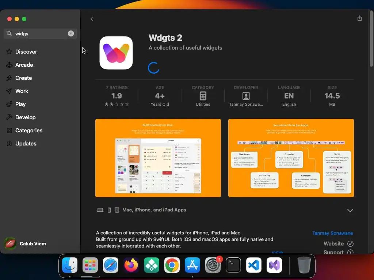Click the Develop hammer icon
Viewport: 374px width, 280px height.
(9, 117)
